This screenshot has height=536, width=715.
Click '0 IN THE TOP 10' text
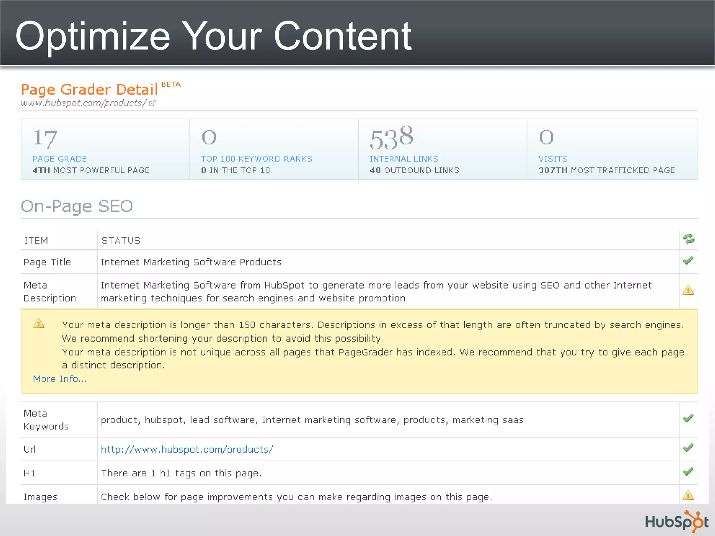(235, 170)
